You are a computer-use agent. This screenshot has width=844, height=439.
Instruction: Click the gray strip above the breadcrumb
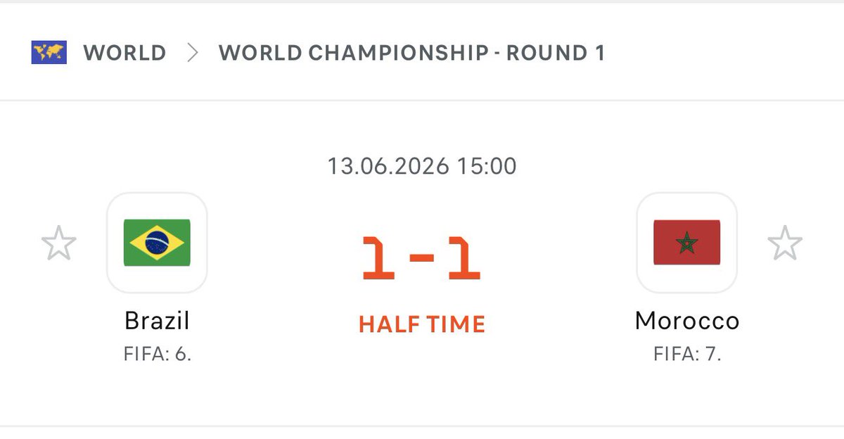click(x=422, y=1)
